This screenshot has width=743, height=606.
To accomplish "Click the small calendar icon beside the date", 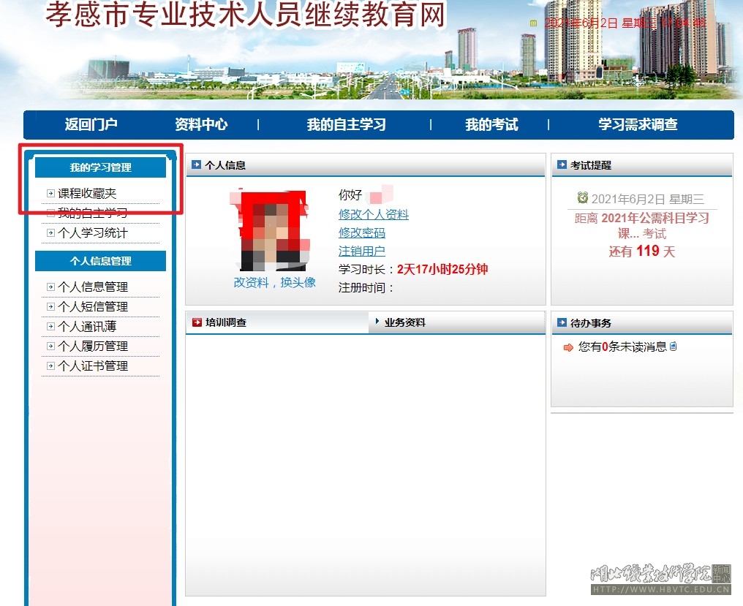I will coord(533,23).
